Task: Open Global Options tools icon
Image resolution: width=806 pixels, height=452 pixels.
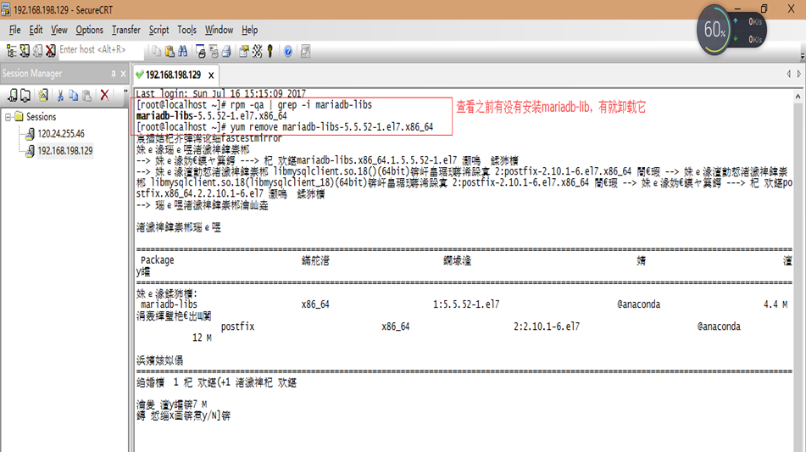Action: [257, 51]
